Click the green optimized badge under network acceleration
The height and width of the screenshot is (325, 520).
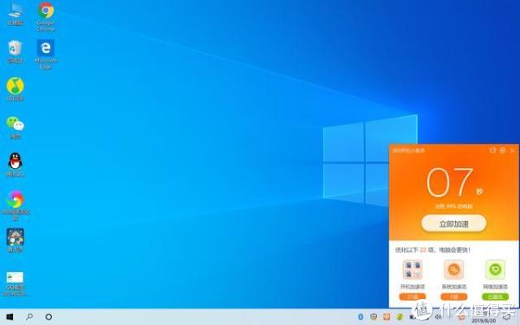(x=495, y=296)
